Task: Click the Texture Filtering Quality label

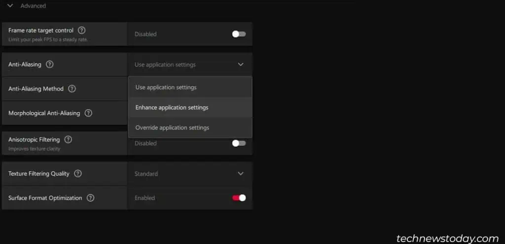Action: click(39, 174)
